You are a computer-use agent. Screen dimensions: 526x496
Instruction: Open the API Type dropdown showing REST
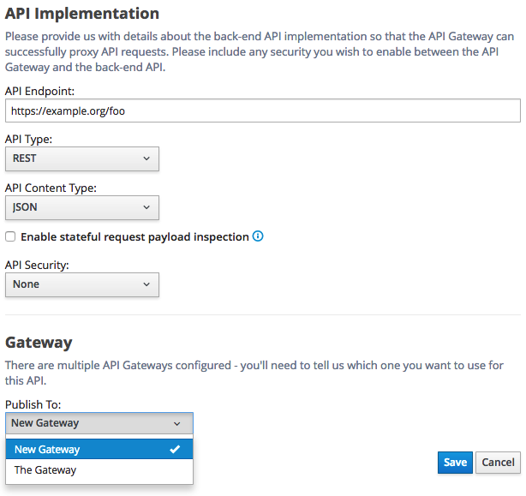click(82, 158)
